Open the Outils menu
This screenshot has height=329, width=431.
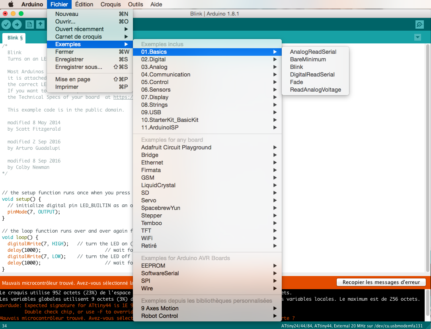point(136,4)
